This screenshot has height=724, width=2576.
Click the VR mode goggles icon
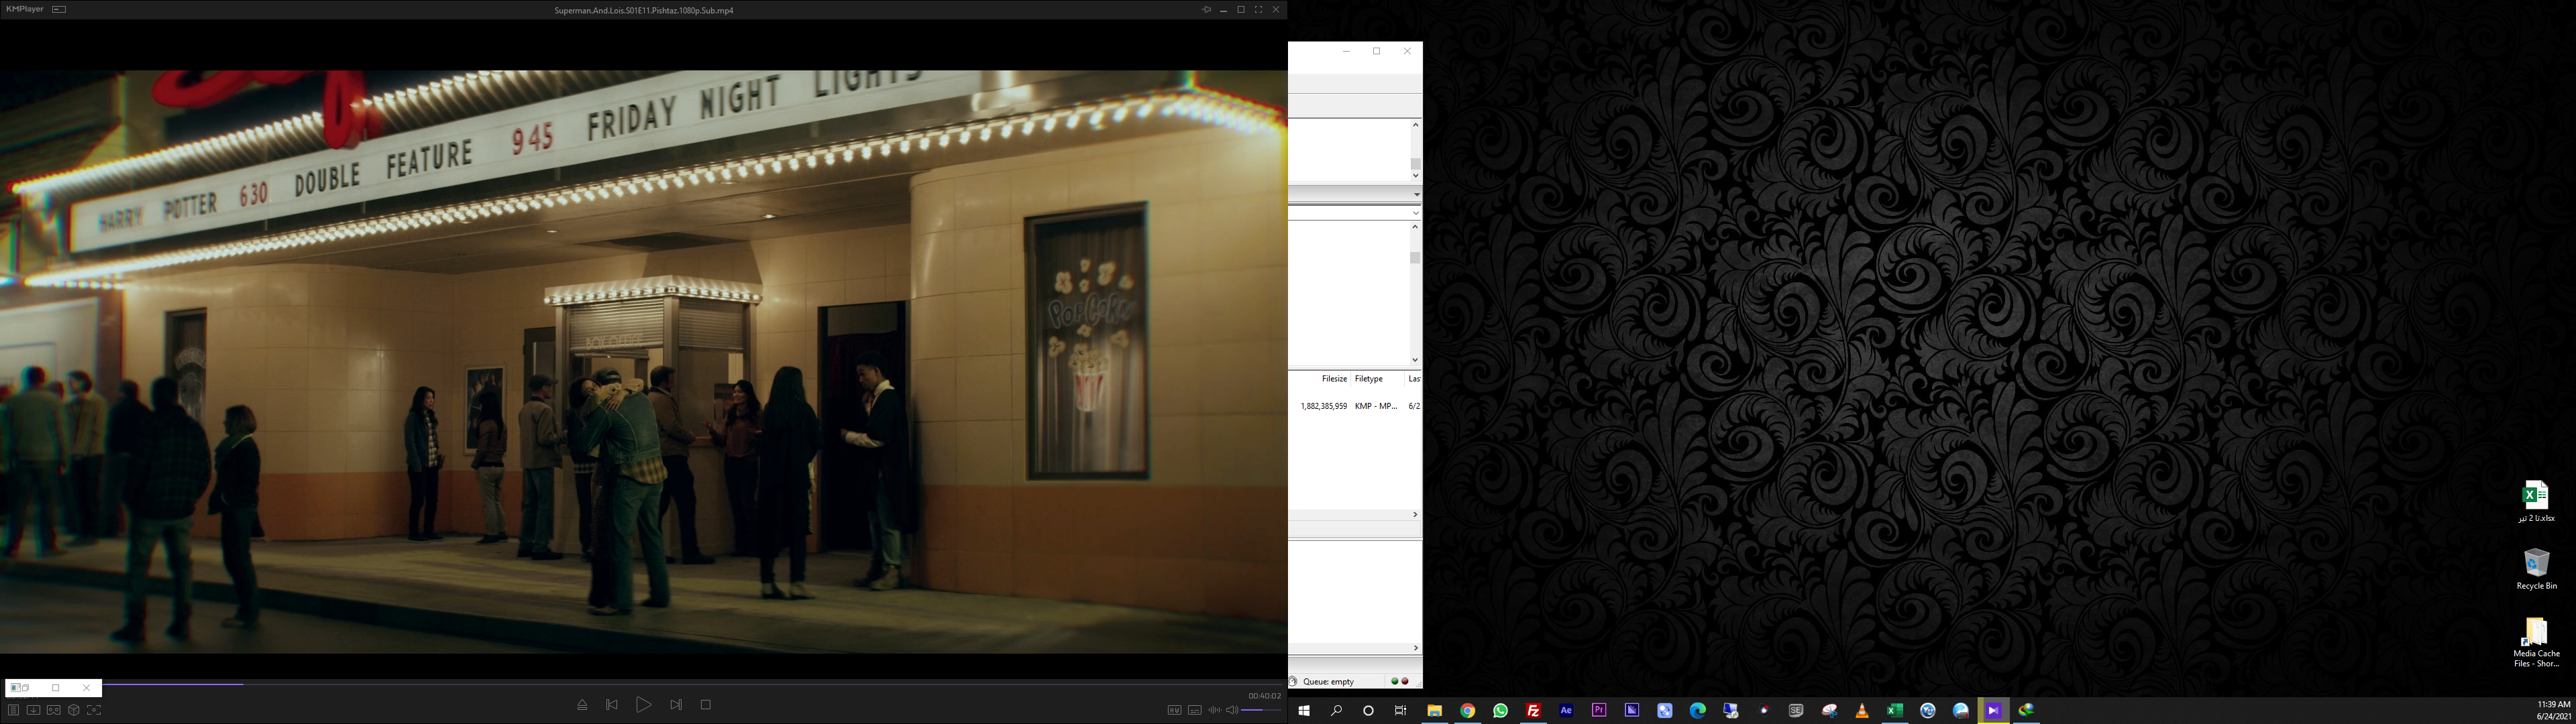54,710
